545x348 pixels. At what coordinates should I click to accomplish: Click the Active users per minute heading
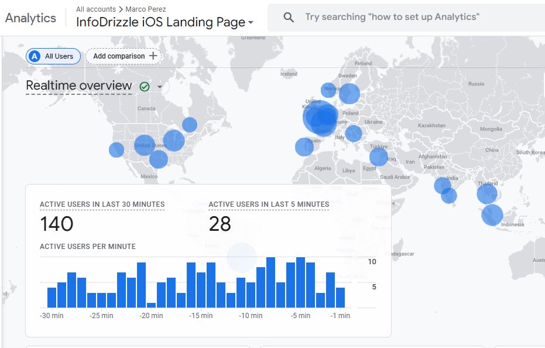click(88, 247)
